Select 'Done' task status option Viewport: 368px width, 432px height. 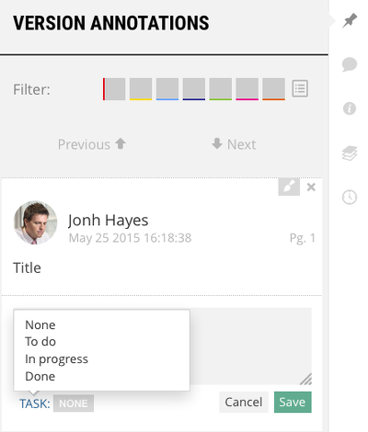40,376
